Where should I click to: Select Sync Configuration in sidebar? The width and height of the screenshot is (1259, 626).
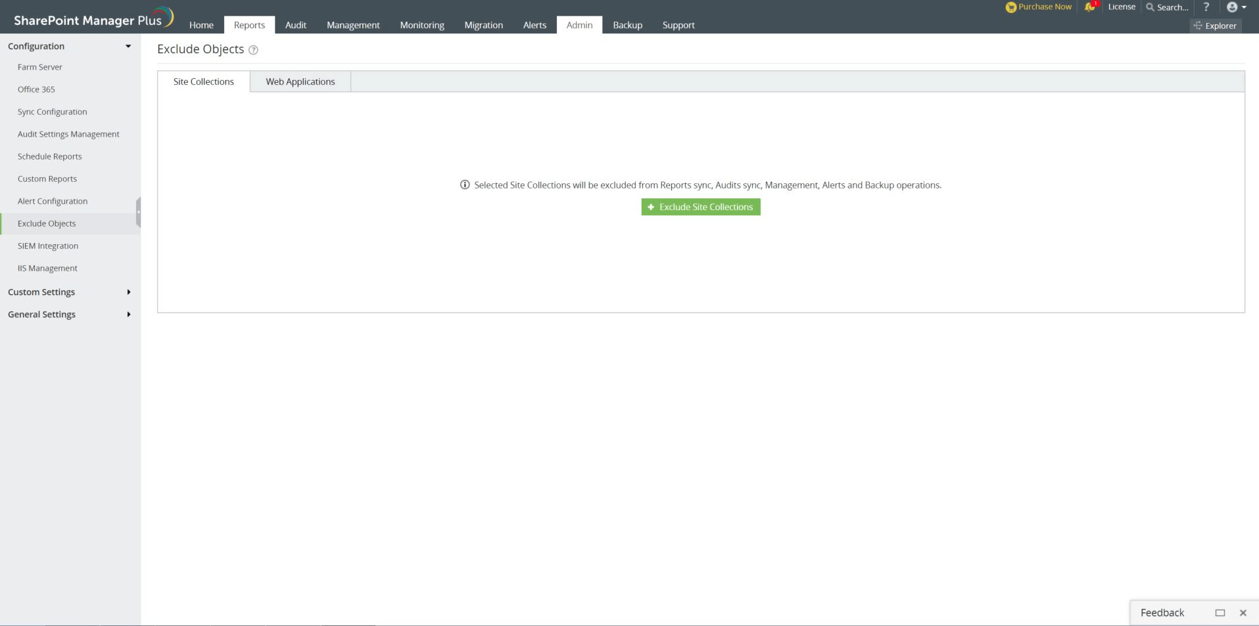click(x=52, y=112)
